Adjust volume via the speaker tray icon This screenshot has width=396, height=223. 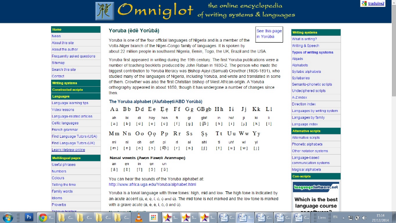tap(364, 218)
